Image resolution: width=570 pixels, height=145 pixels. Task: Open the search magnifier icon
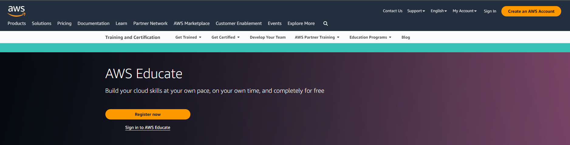(326, 23)
